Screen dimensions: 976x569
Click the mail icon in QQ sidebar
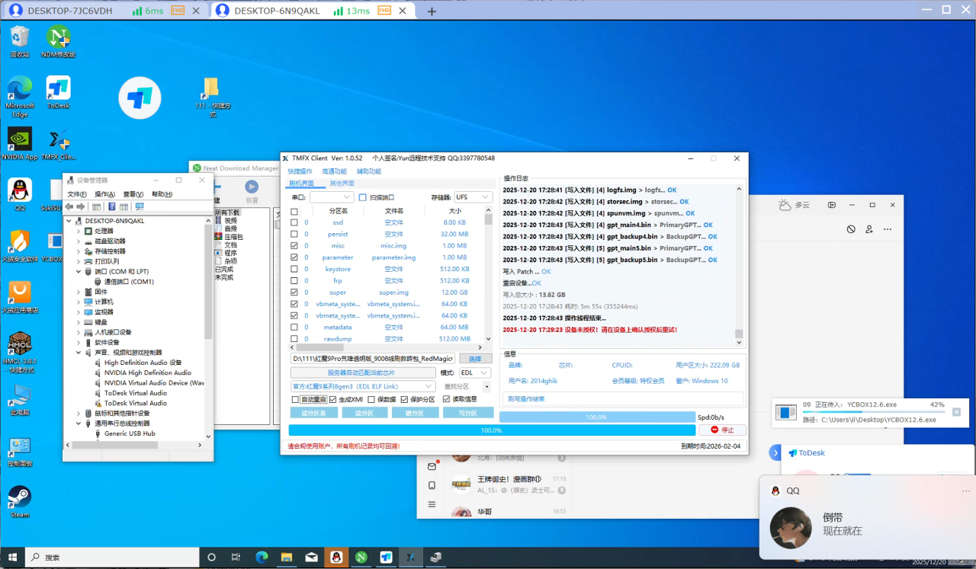[432, 466]
